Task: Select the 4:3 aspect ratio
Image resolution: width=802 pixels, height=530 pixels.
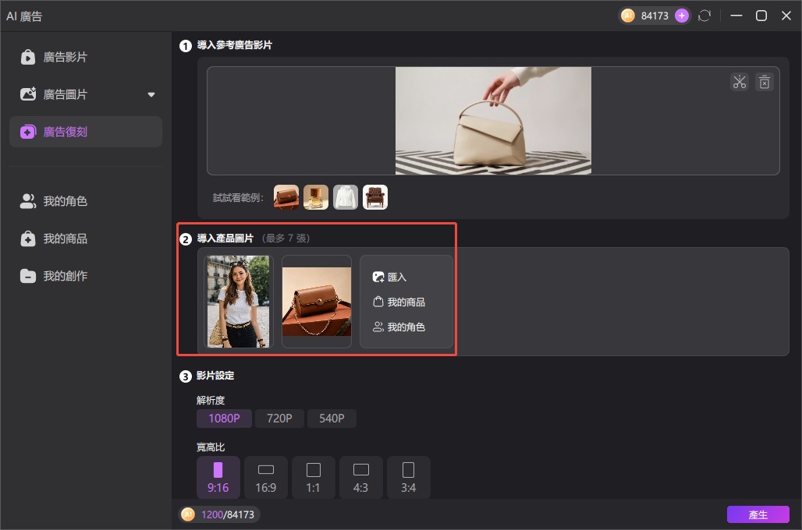Action: 360,477
